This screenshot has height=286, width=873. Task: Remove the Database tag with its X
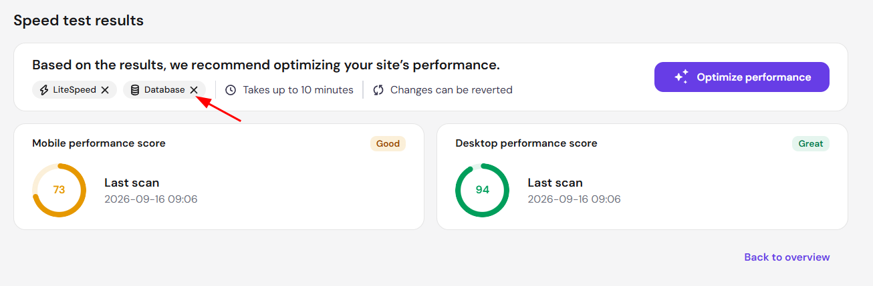coord(194,90)
